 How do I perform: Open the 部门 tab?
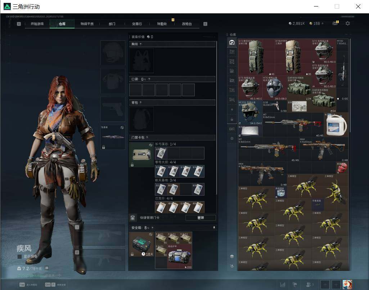click(112, 24)
